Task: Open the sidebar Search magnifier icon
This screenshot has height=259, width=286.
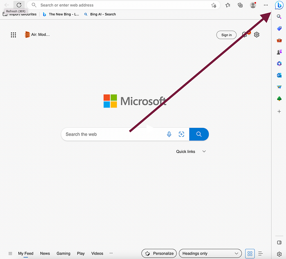Action: (x=279, y=17)
